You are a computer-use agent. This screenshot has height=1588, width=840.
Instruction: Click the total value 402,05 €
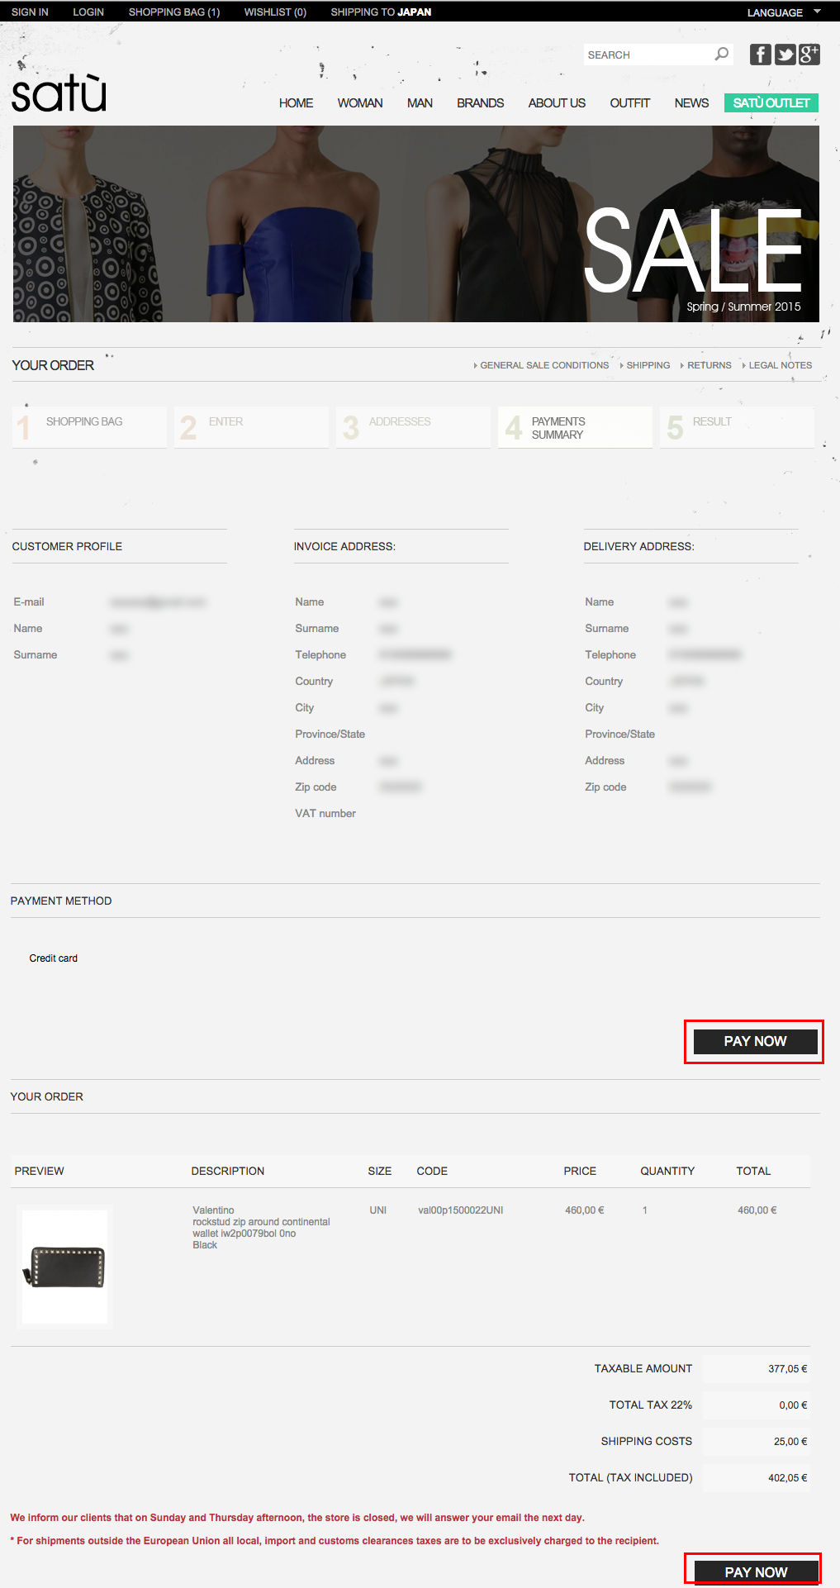(788, 1478)
